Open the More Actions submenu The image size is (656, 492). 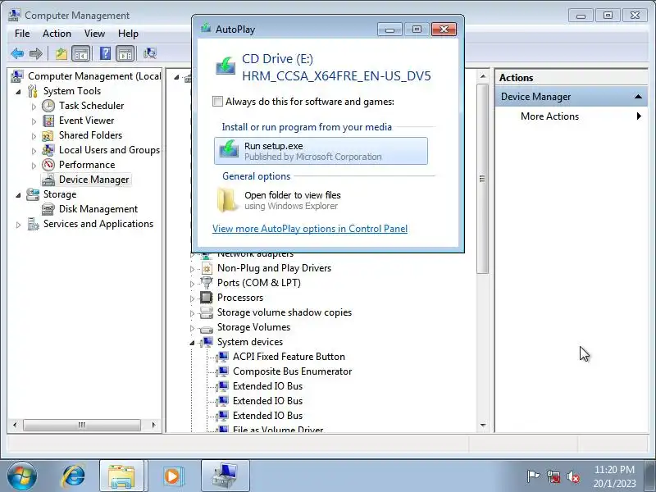(x=571, y=116)
